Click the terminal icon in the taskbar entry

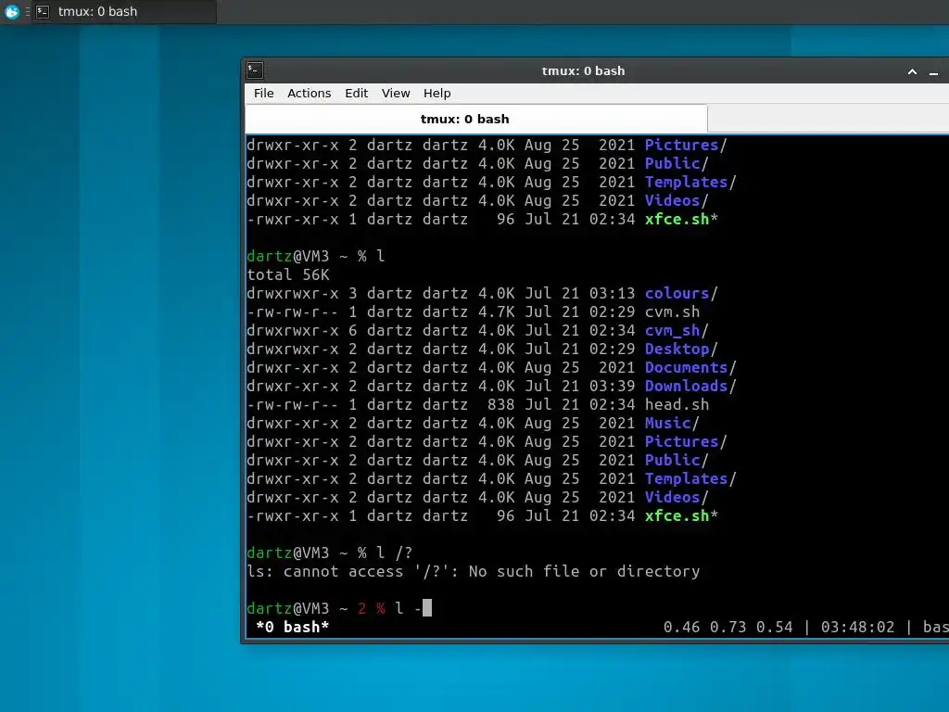click(43, 11)
